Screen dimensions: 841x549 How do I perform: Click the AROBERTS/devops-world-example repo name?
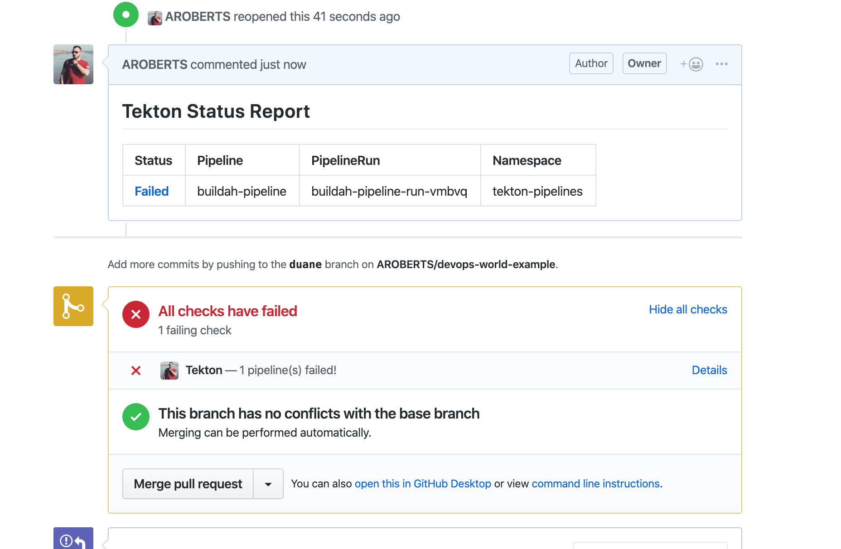[466, 265]
